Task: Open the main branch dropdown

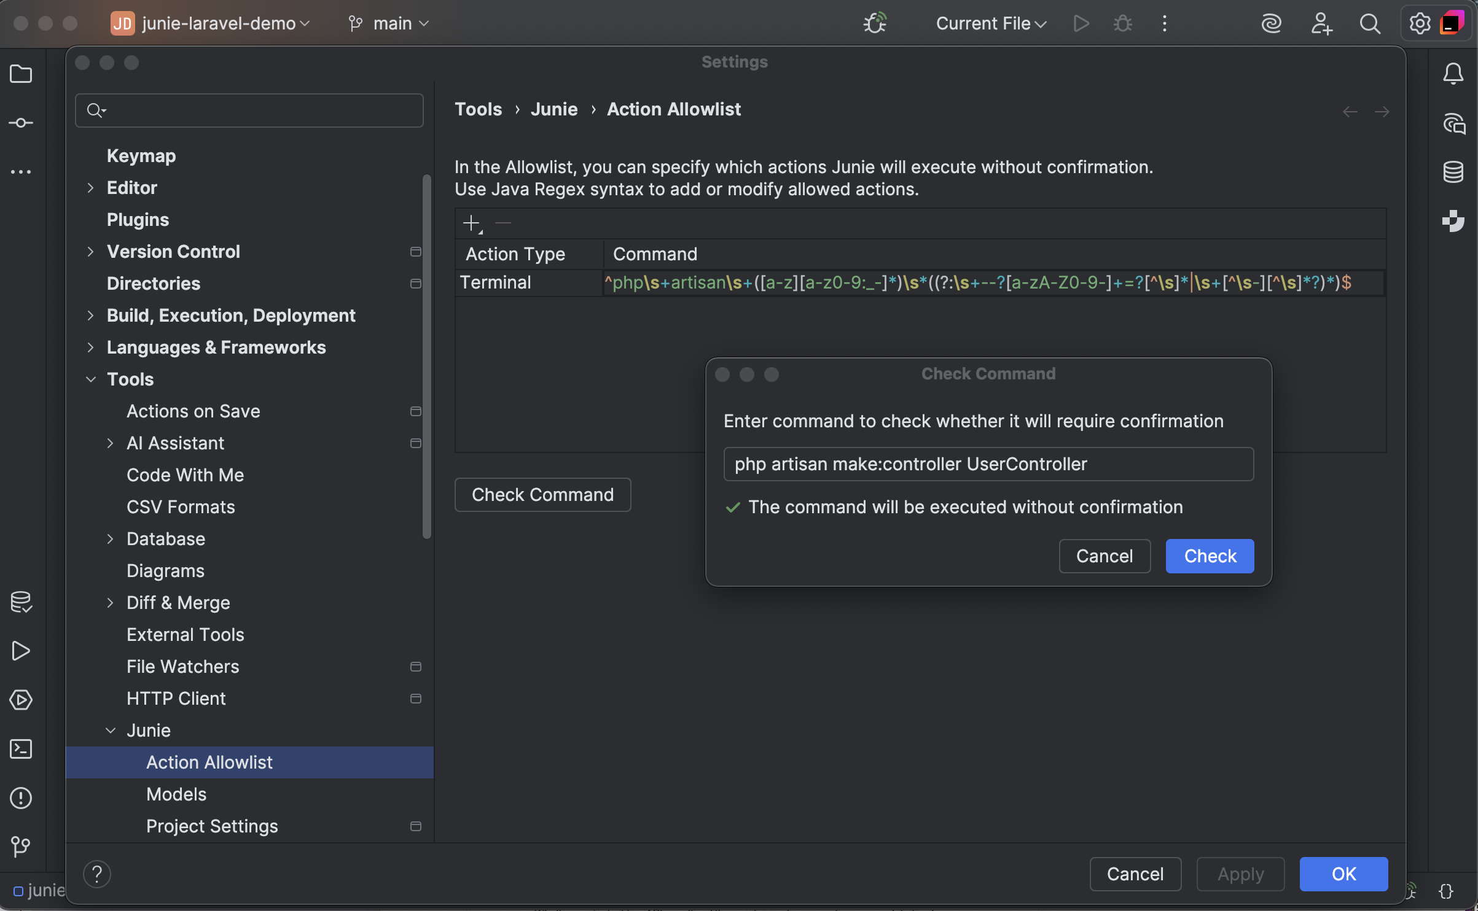Action: [x=388, y=23]
